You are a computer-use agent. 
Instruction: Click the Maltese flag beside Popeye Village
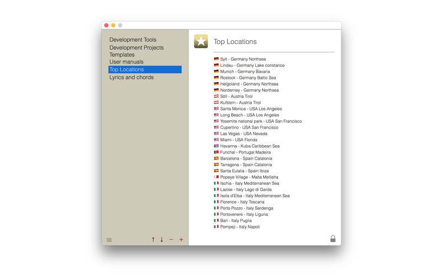[216, 177]
